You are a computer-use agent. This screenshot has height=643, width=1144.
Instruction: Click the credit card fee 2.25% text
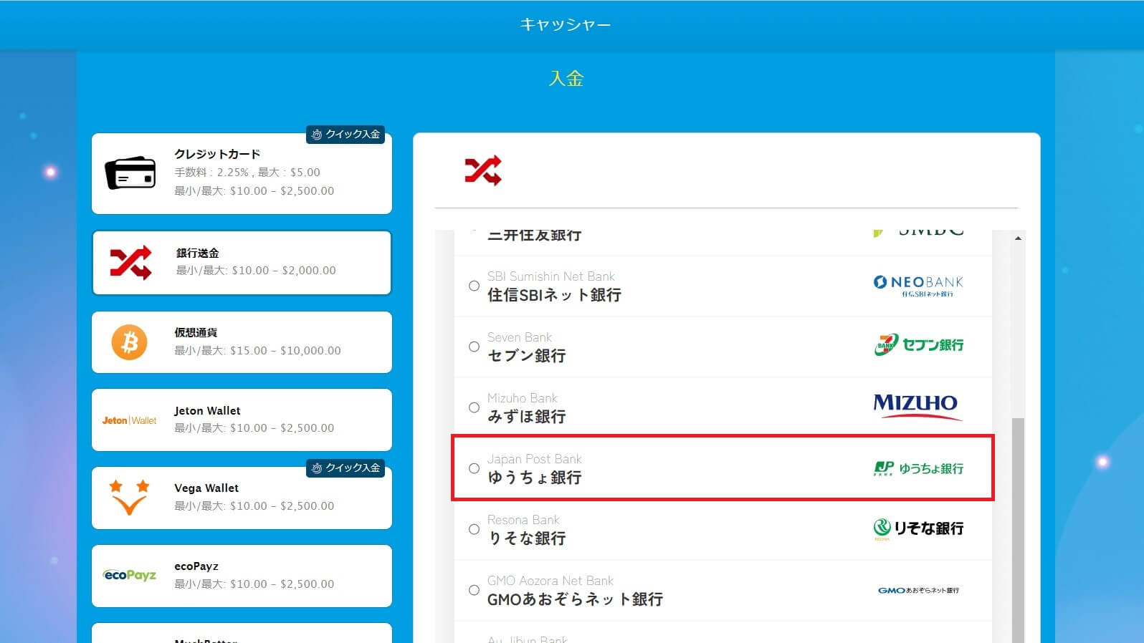pos(247,172)
